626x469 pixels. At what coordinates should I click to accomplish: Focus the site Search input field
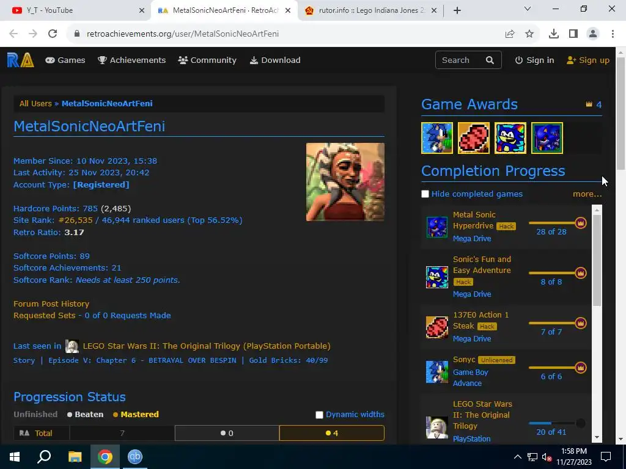tap(459, 60)
